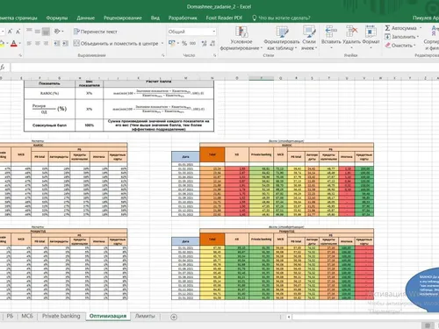
Task: Open the Автосумма dropdown arrow
Action: [x=421, y=28]
